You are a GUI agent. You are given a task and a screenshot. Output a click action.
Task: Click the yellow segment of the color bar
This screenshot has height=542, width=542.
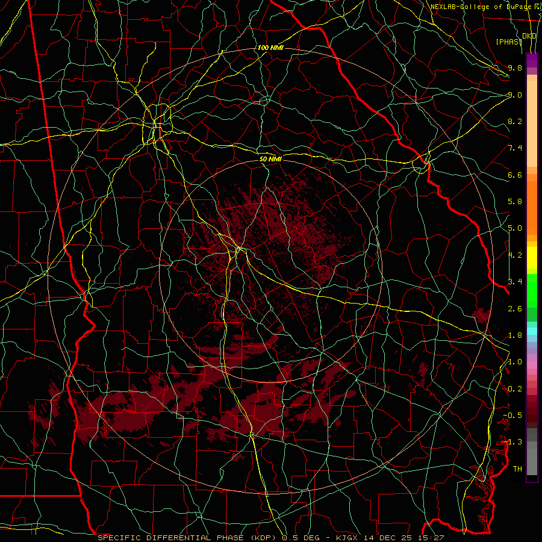click(x=532, y=258)
